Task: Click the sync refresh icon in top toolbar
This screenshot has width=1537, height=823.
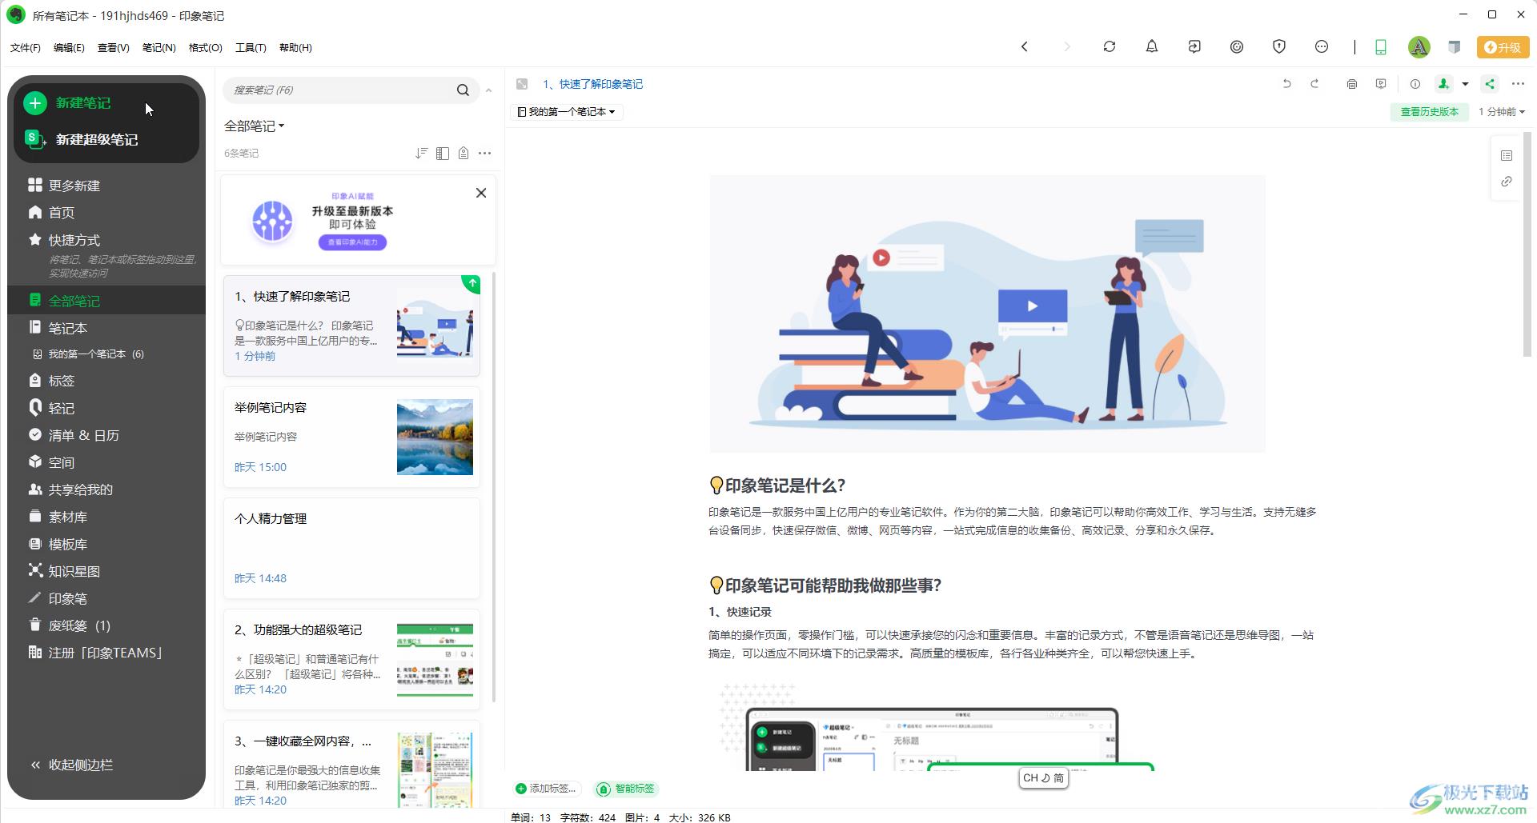Action: [x=1109, y=46]
